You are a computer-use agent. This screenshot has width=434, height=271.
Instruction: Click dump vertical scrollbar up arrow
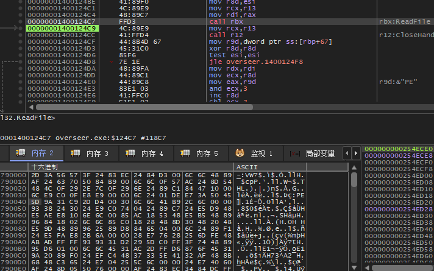pos(354,167)
